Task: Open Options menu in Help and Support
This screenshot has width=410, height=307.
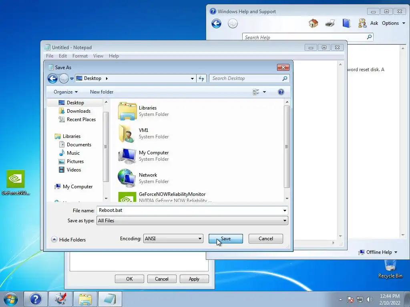Action: point(394,23)
